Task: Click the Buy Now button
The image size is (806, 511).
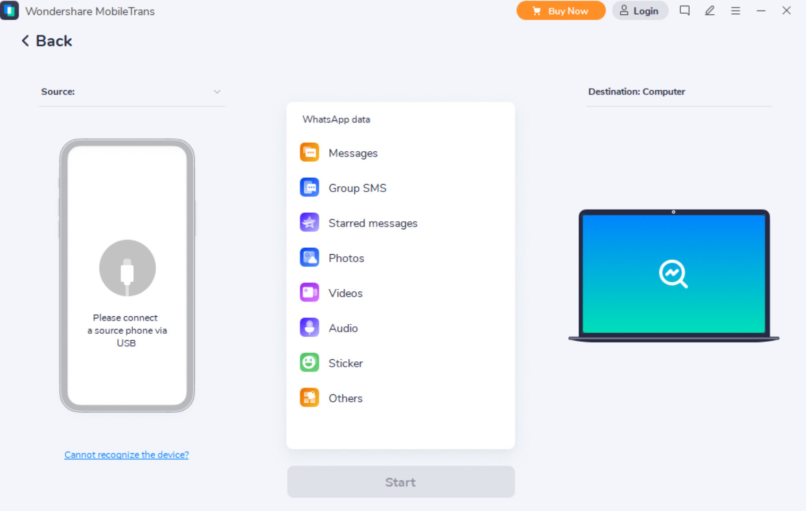Action: [561, 11]
